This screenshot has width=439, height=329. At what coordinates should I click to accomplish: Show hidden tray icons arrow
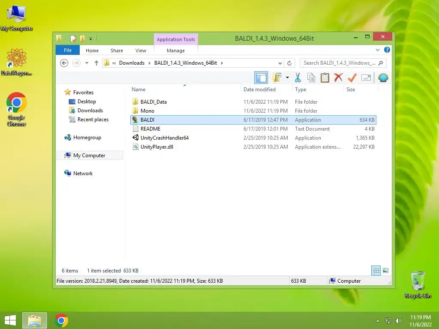378,320
